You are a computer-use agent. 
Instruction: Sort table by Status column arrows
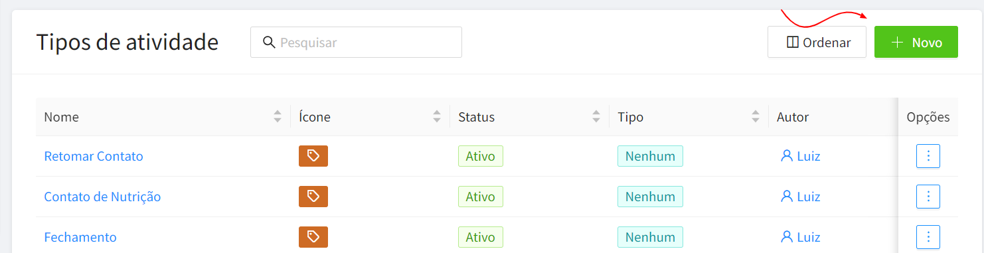596,117
